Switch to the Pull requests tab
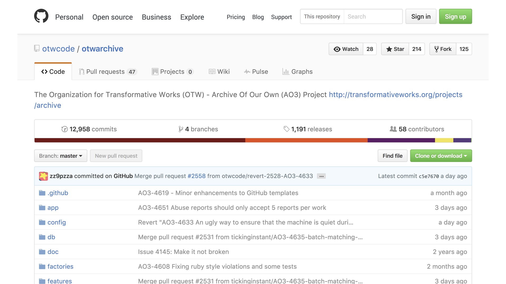The height and width of the screenshot is (284, 506). point(108,72)
